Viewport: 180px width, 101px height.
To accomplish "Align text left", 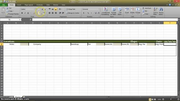I will coord(49,13).
